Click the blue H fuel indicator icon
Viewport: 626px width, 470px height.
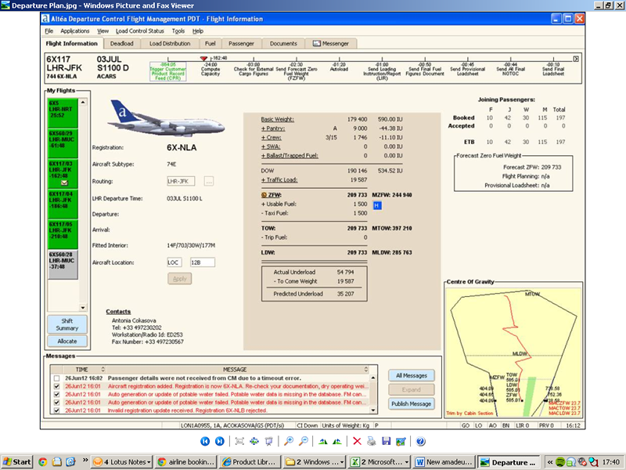377,205
